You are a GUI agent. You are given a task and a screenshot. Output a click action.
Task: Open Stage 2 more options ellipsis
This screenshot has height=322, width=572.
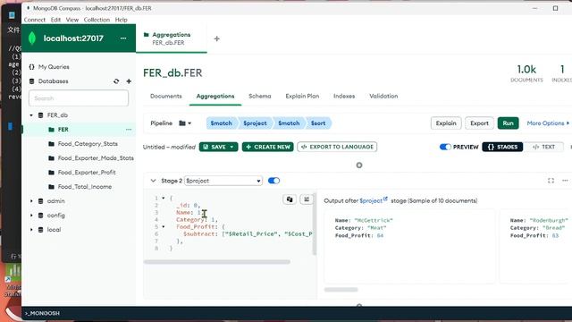[x=565, y=181]
